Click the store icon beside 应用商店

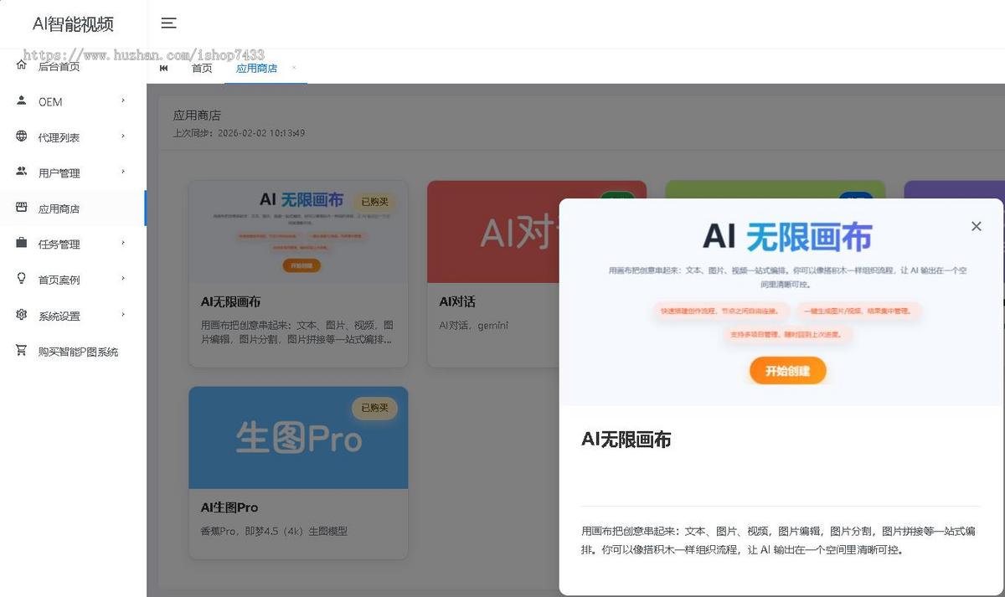click(22, 208)
